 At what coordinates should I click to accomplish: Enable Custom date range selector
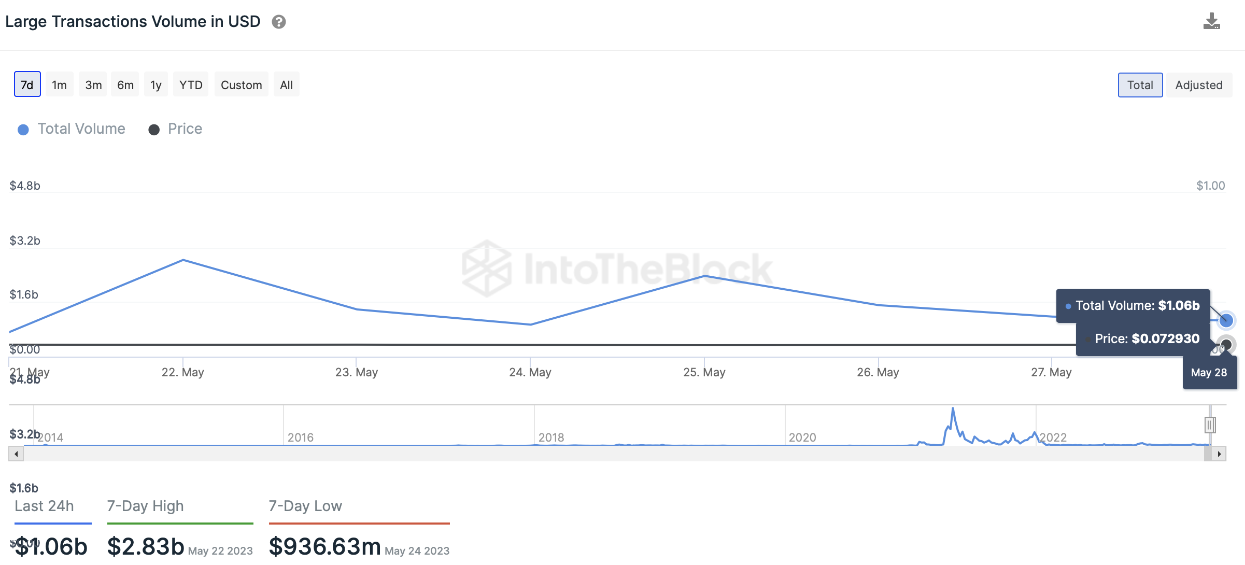[x=240, y=85]
